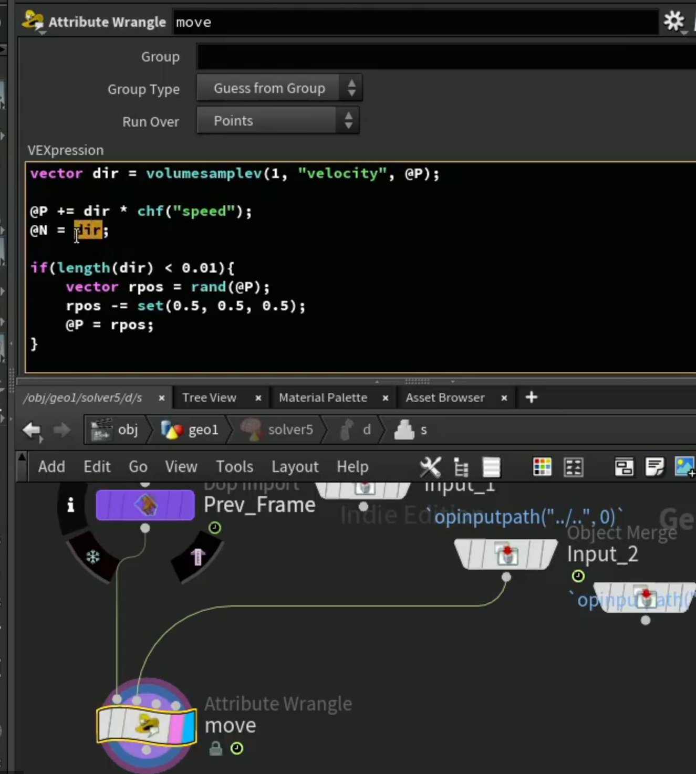
Task: Add a background image from toolbar icon
Action: (x=685, y=467)
